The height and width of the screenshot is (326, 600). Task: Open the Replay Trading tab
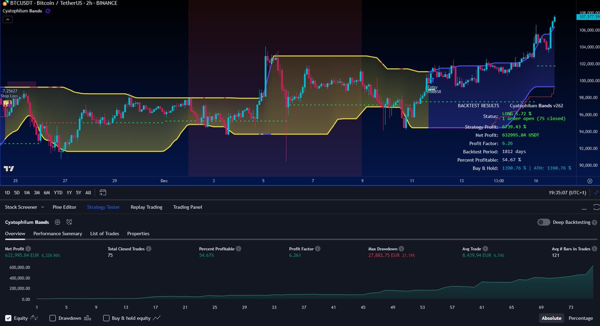[146, 207]
